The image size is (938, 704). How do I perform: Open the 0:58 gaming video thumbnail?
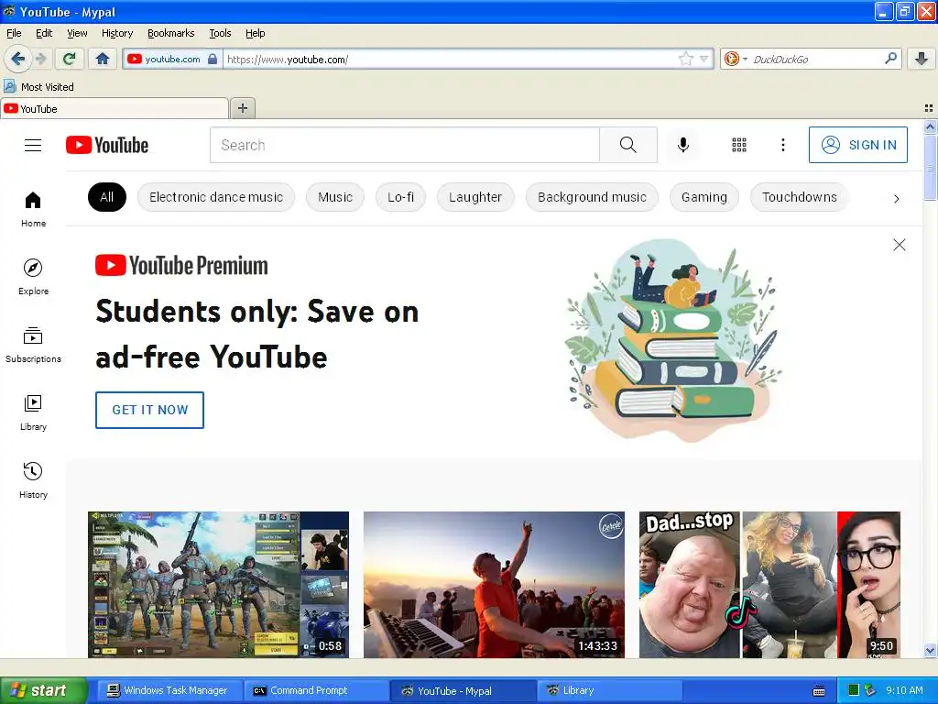pos(218,584)
